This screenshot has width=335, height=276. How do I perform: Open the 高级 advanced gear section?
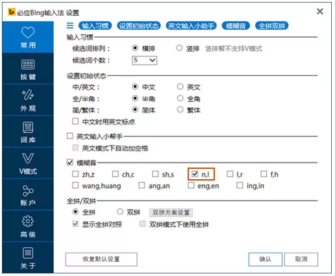[x=28, y=227]
